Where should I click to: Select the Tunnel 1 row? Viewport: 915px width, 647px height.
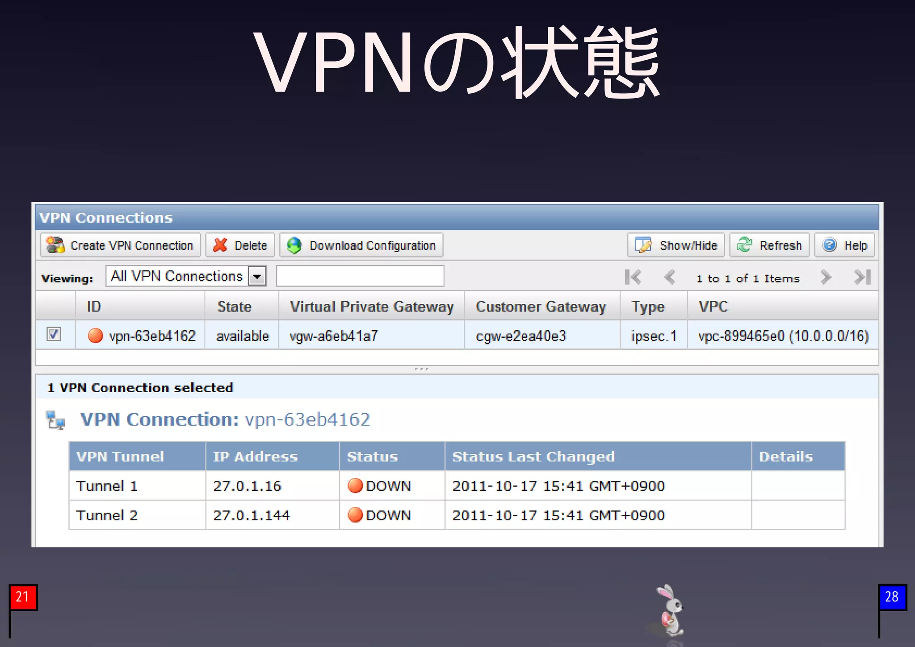(x=106, y=485)
